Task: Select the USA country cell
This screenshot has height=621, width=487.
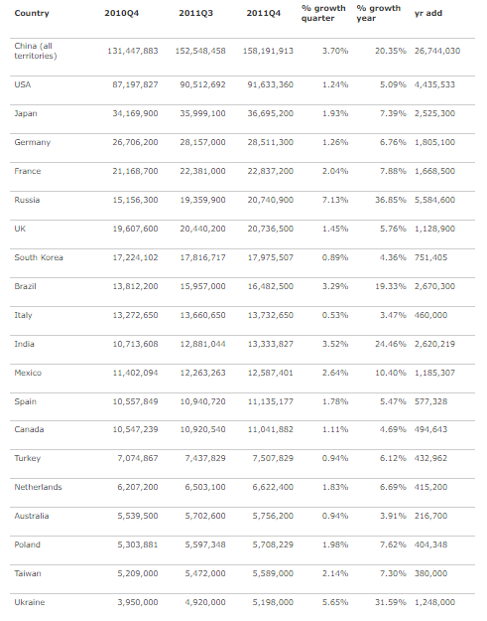Action: point(23,84)
